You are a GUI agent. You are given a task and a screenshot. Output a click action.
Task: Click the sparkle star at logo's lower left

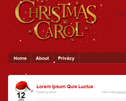pos(20,41)
